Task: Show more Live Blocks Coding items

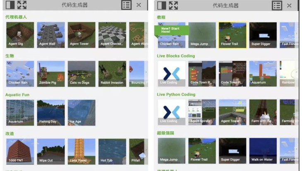Action: 296,72
